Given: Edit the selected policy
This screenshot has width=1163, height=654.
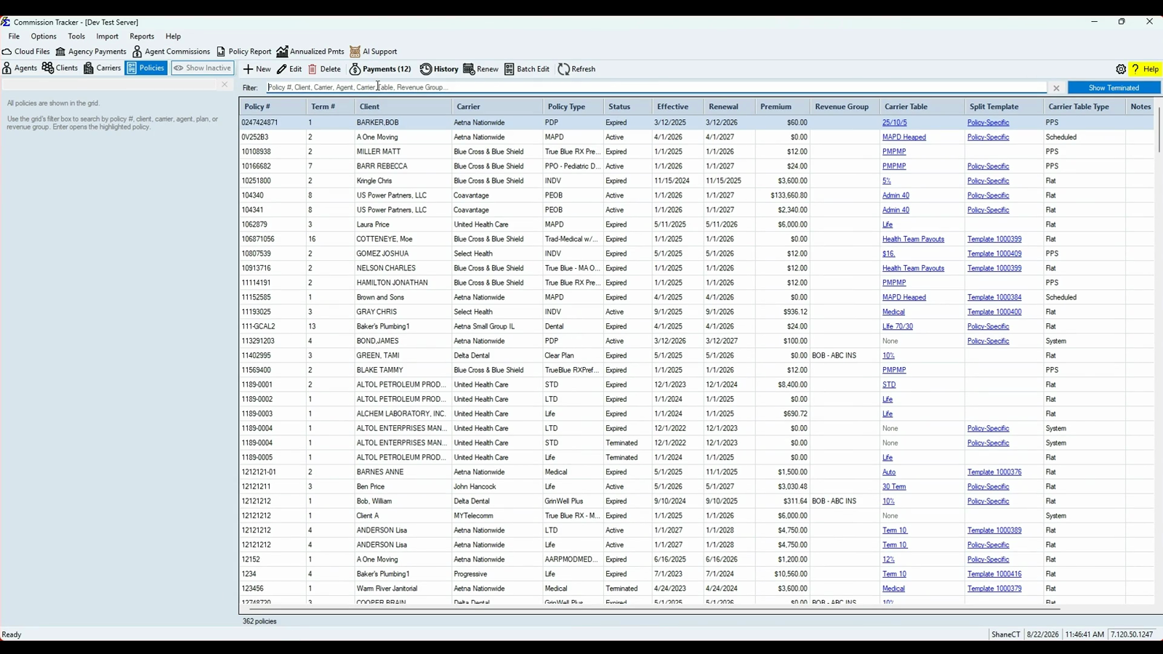Looking at the screenshot, I should pos(289,69).
